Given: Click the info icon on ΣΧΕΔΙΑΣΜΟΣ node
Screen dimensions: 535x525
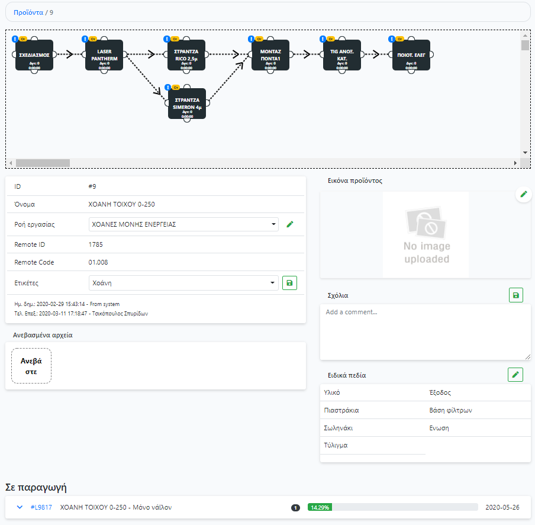Looking at the screenshot, I should tap(14, 39).
